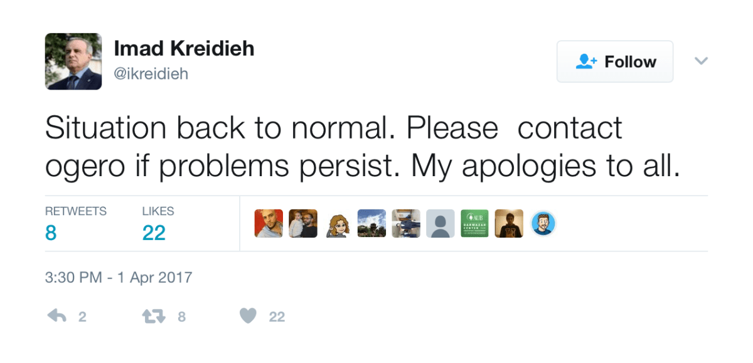Open Imad Kreidieh's profile picture
The height and width of the screenshot is (363, 753).
pyautogui.click(x=73, y=61)
